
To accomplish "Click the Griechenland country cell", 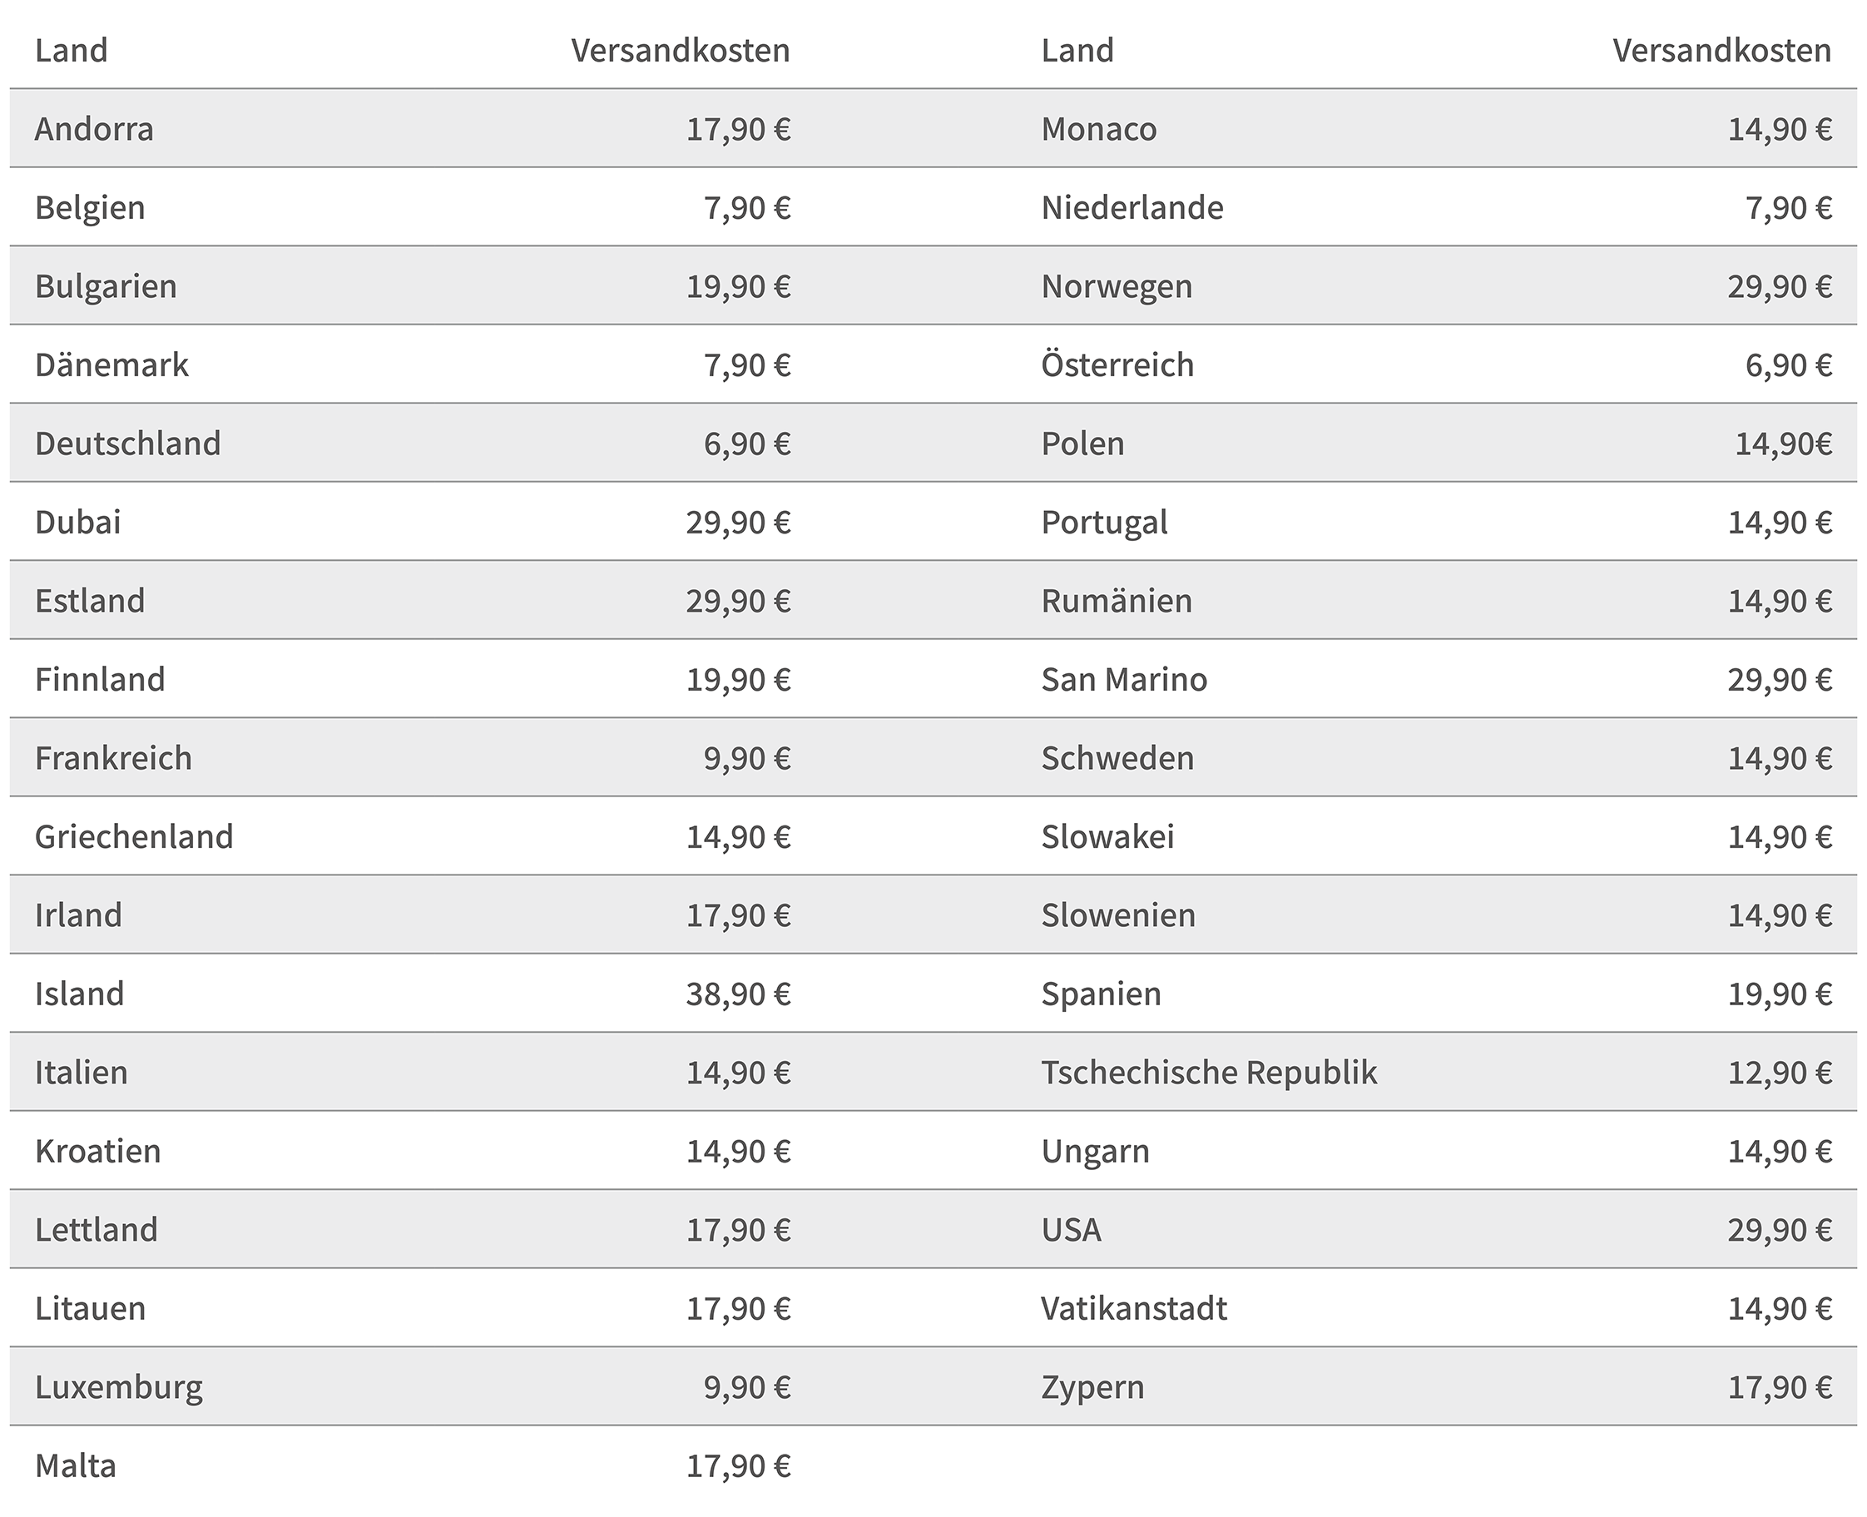I will click(x=135, y=837).
